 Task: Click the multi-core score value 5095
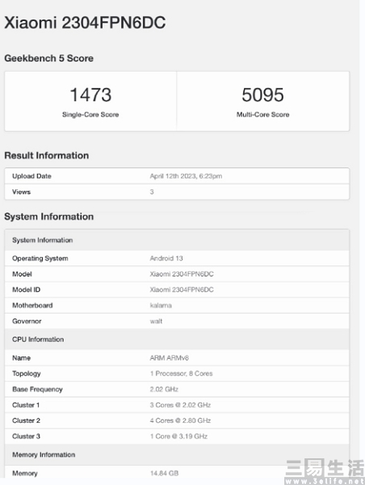(x=262, y=95)
